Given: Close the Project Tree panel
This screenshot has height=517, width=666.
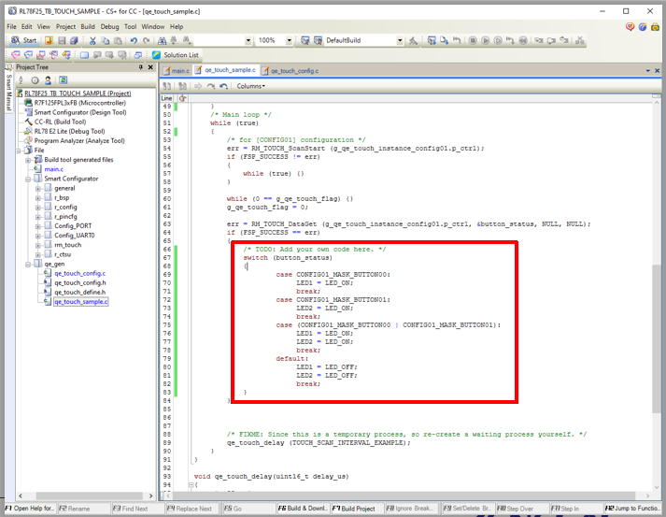Looking at the screenshot, I should [x=150, y=67].
